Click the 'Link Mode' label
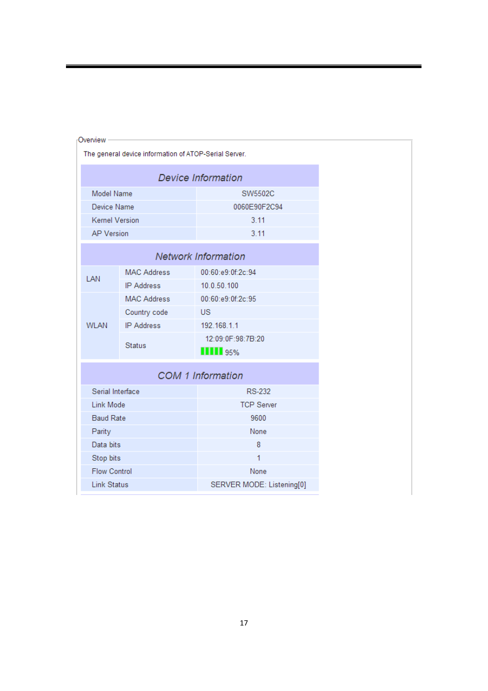The image size is (488, 691). 108,405
